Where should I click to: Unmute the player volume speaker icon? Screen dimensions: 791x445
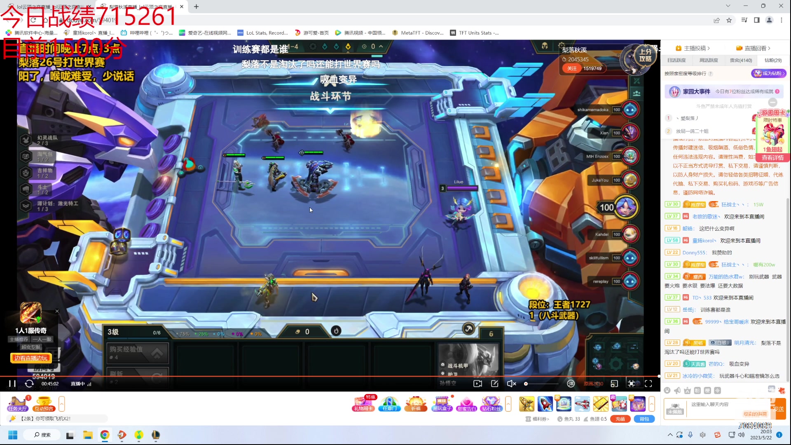click(511, 384)
